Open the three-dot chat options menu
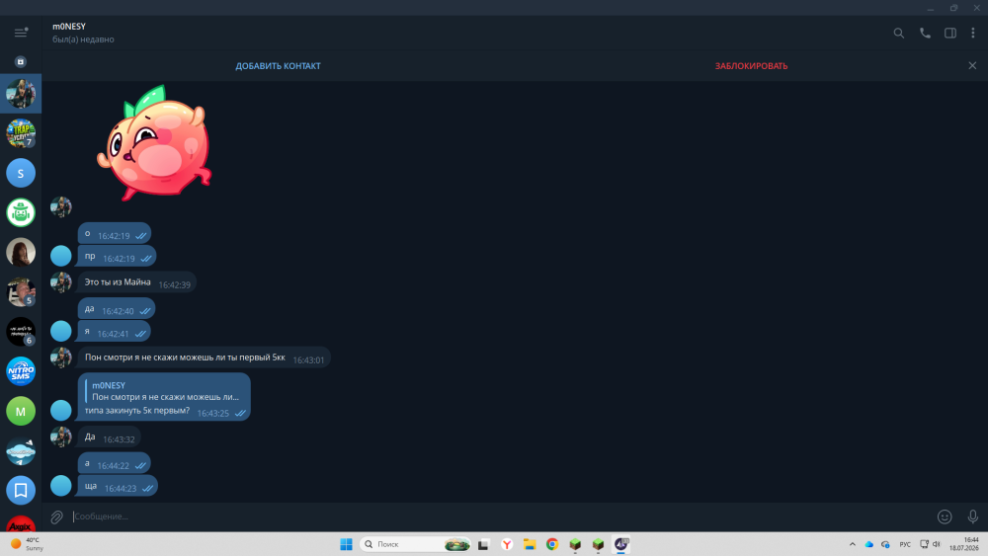This screenshot has height=556, width=988. click(x=973, y=34)
